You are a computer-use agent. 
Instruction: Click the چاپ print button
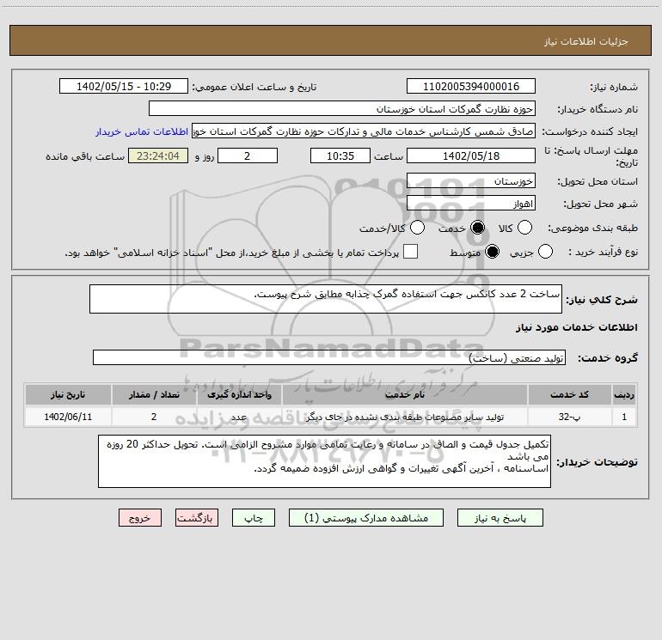(x=254, y=518)
